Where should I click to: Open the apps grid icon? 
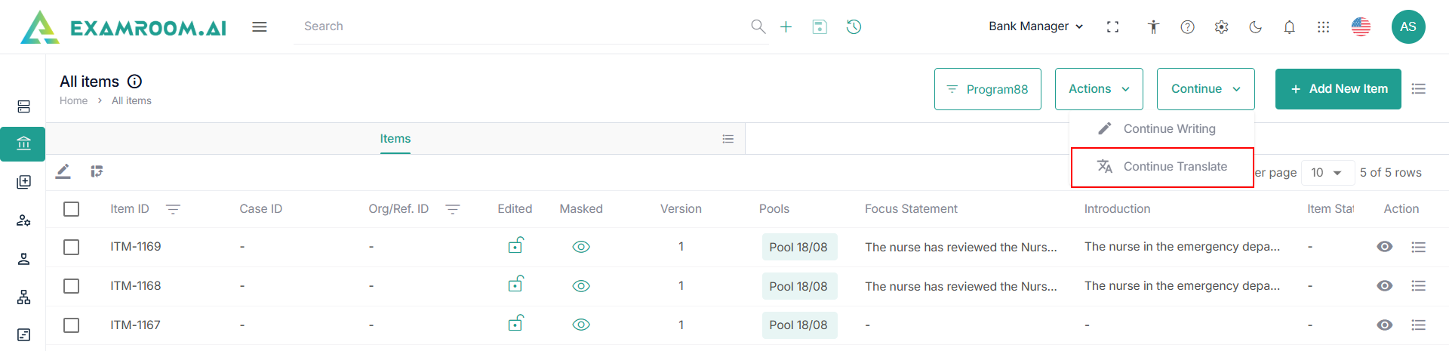click(1323, 27)
